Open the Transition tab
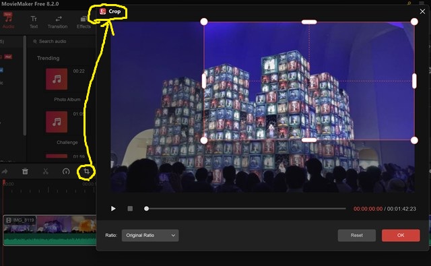Image resolution: width=431 pixels, height=266 pixels. click(x=57, y=22)
